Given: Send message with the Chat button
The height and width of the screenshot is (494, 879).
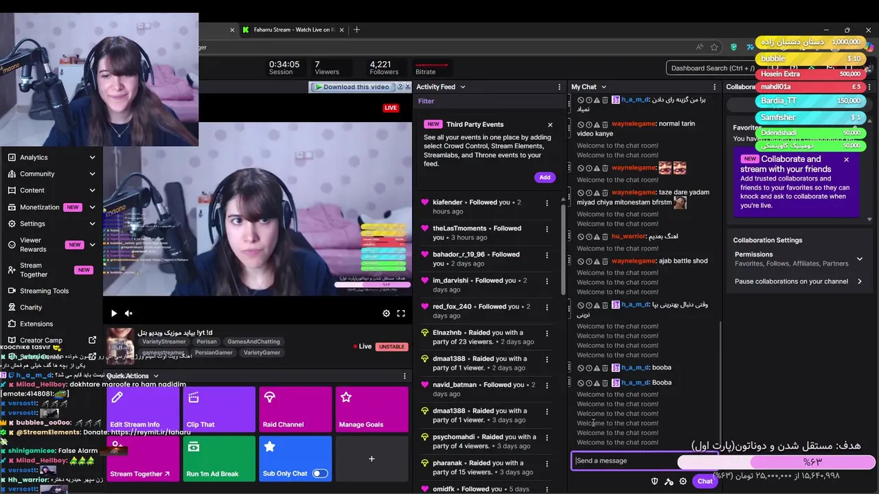Looking at the screenshot, I should click(705, 481).
